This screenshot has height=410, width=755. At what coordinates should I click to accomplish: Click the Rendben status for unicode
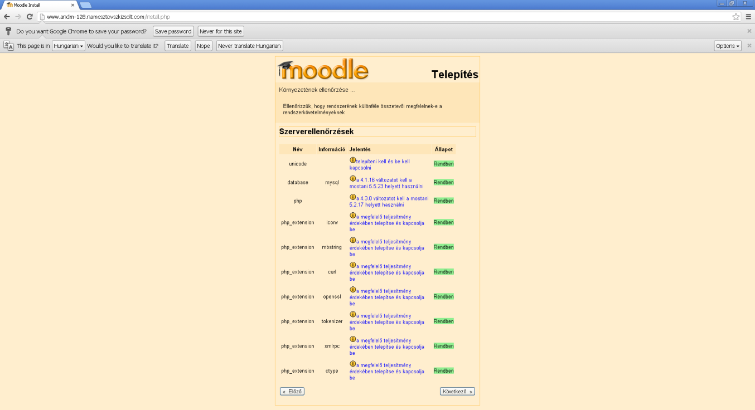(444, 164)
